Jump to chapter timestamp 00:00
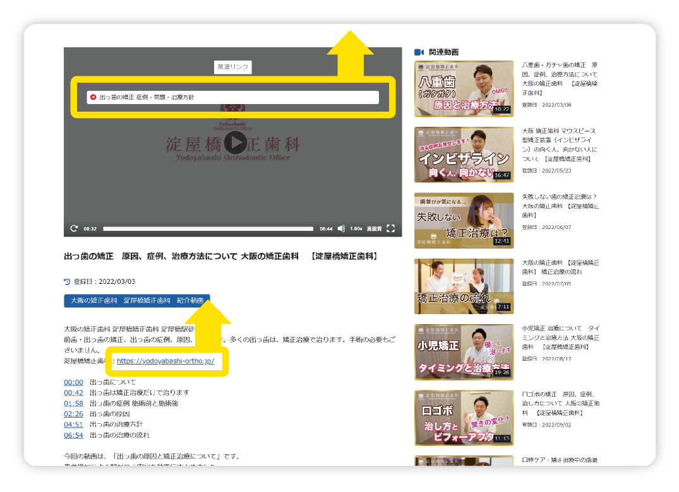The height and width of the screenshot is (492, 679). click(73, 382)
